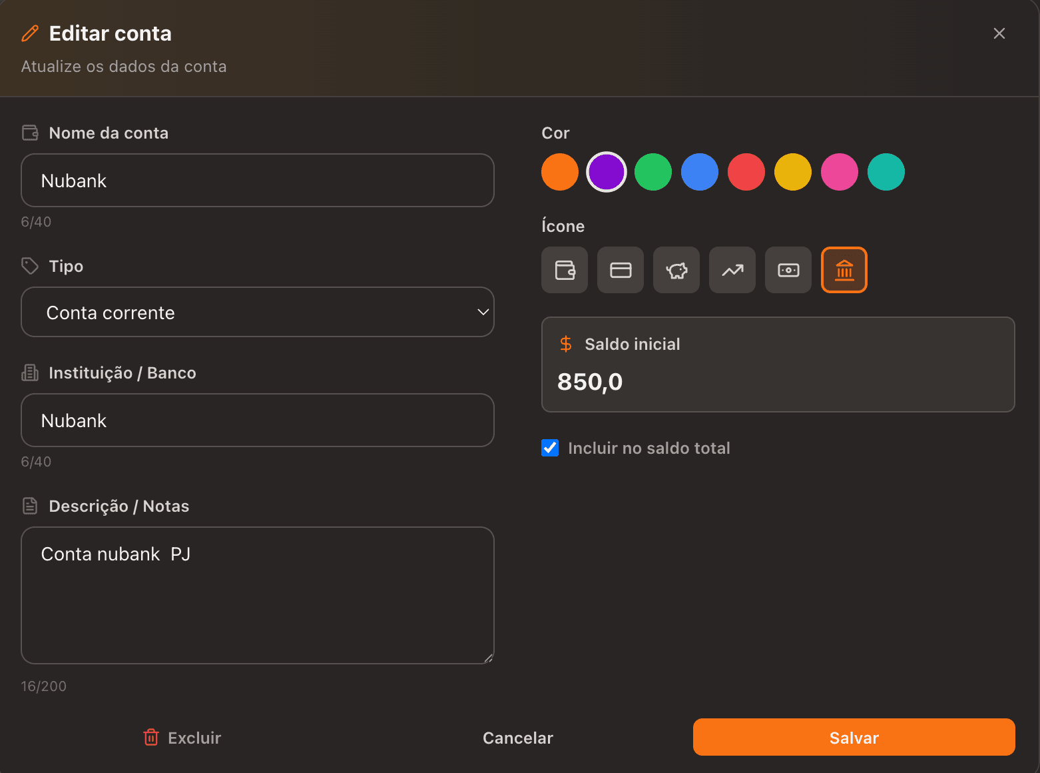
Task: Choose the blue color swatch
Action: coord(700,172)
